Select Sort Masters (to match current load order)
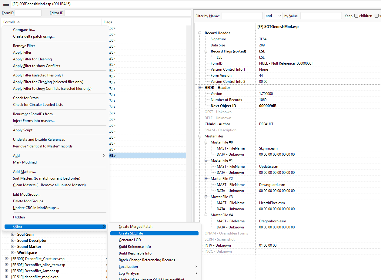 (x=55, y=178)
